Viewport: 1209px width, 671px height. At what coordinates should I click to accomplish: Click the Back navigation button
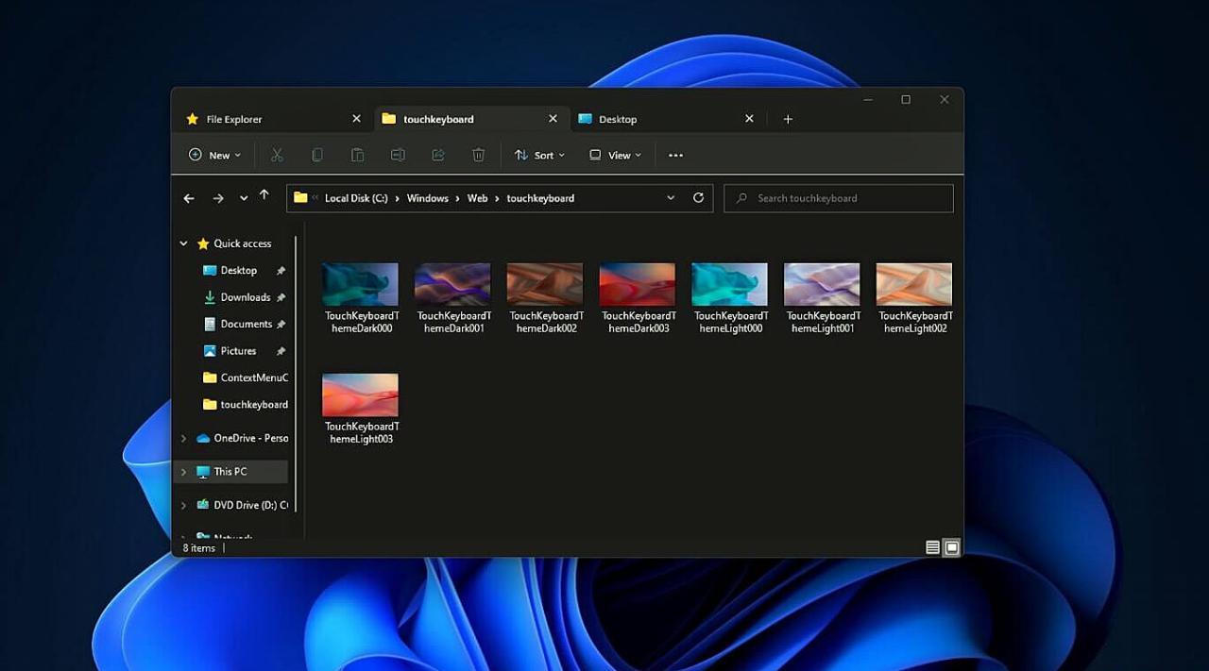pyautogui.click(x=188, y=198)
